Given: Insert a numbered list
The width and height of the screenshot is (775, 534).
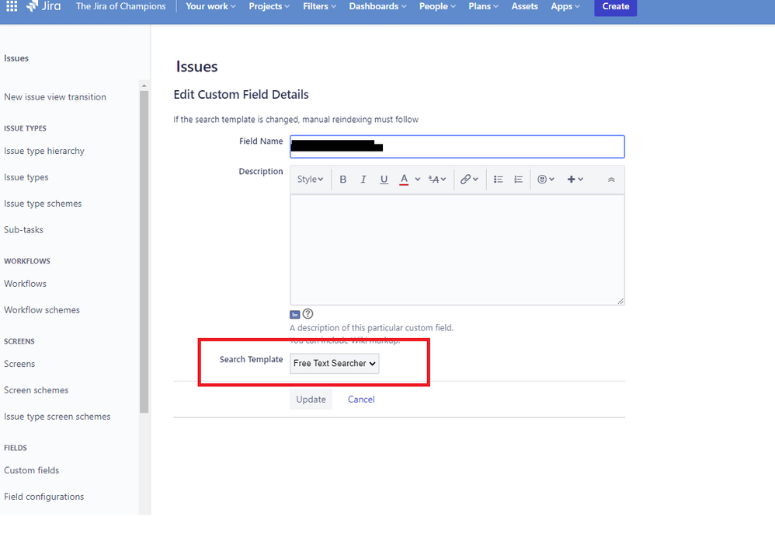Looking at the screenshot, I should pyautogui.click(x=518, y=179).
